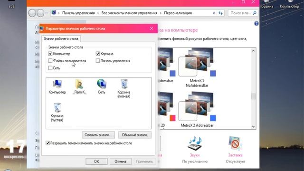Click the Отмена button

click(x=120, y=161)
